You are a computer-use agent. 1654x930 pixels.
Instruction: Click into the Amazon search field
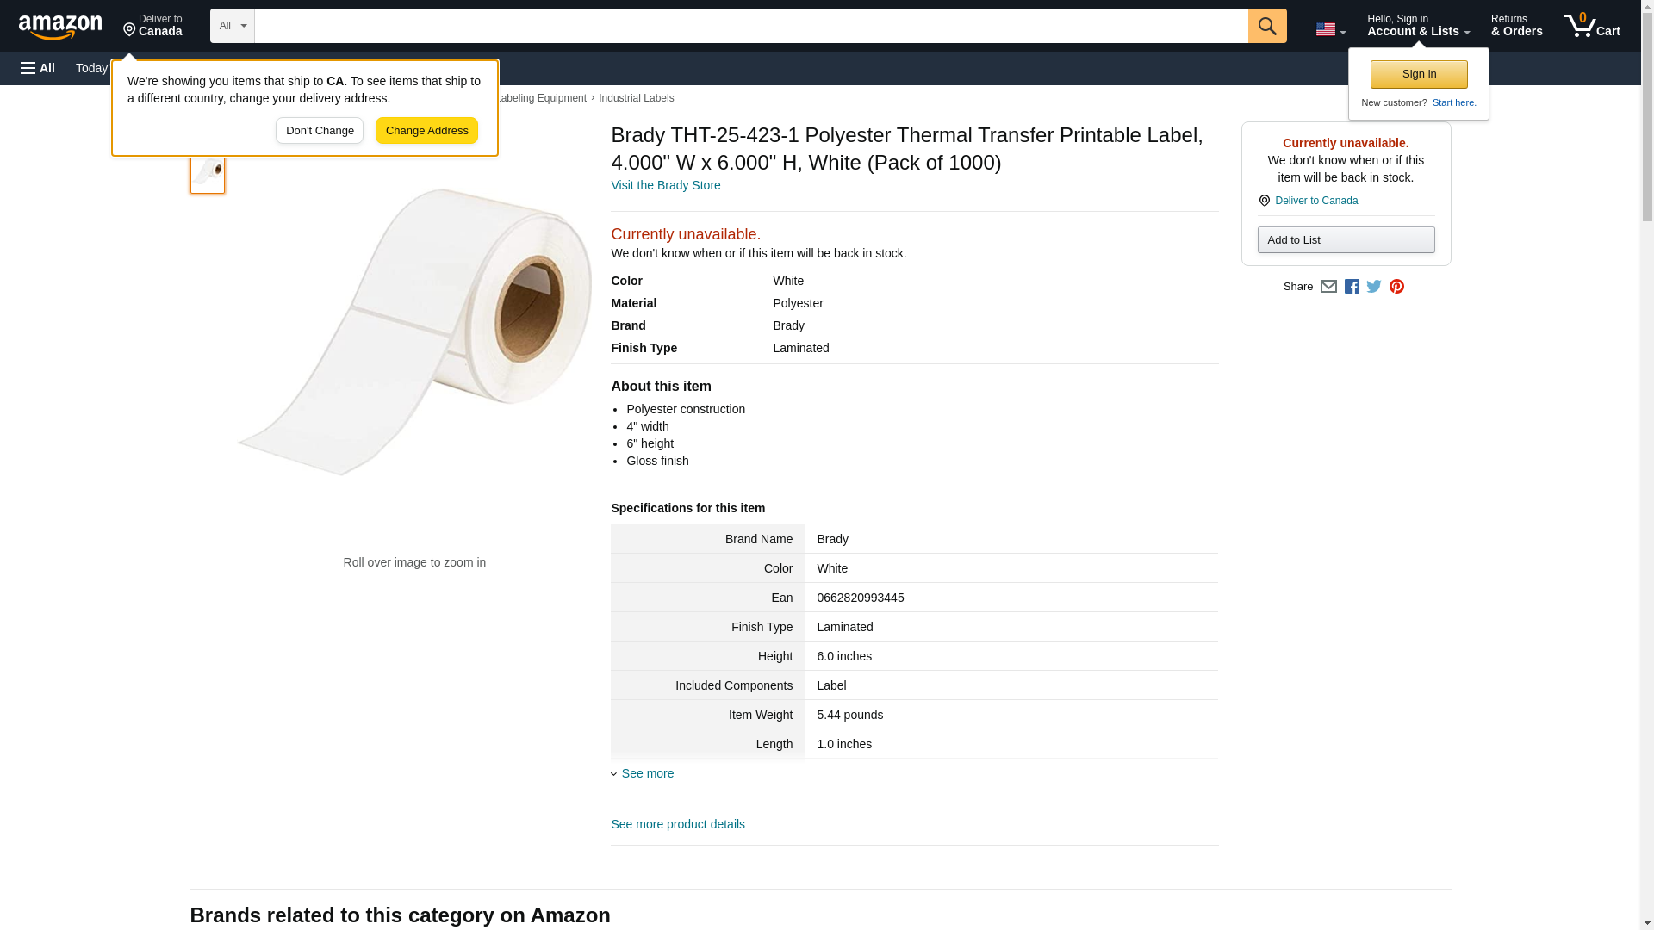750,26
